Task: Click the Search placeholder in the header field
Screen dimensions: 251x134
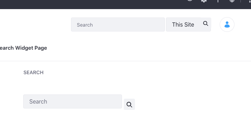Action: (x=85, y=25)
